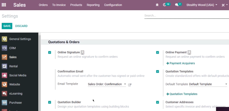Click the Rental sidebar icon
Screen dimensions: 229x111
(x=4, y=66)
